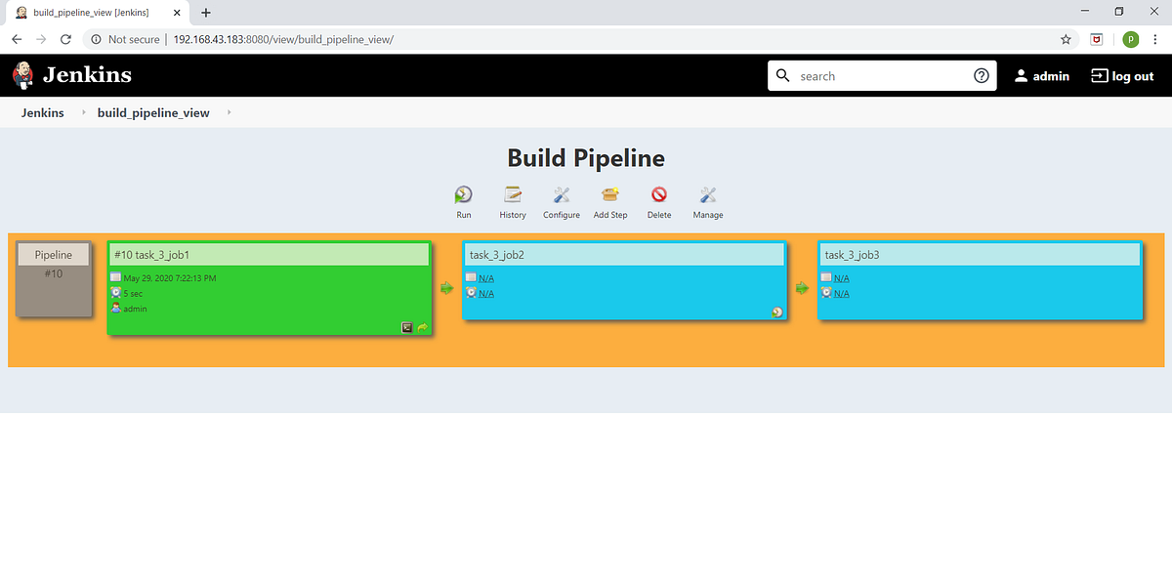This screenshot has height=582, width=1172.
Task: Open the admin user profile
Action: [1042, 75]
